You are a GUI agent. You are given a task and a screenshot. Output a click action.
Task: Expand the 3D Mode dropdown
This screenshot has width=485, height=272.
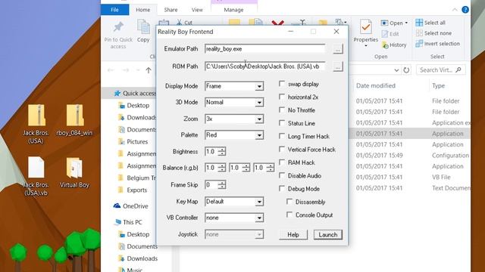[259, 103]
